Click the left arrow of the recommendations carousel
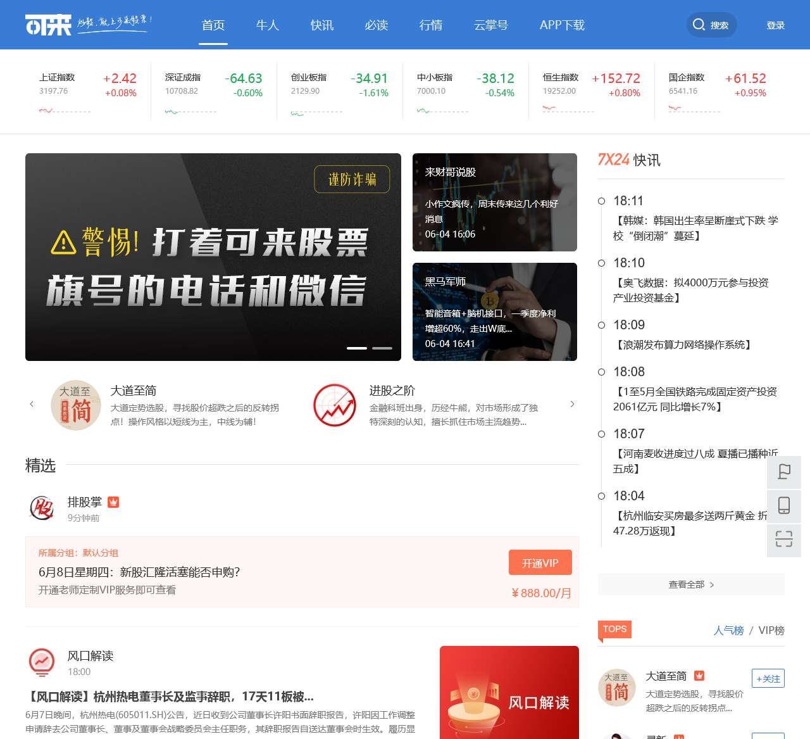This screenshot has width=810, height=739. tap(32, 404)
